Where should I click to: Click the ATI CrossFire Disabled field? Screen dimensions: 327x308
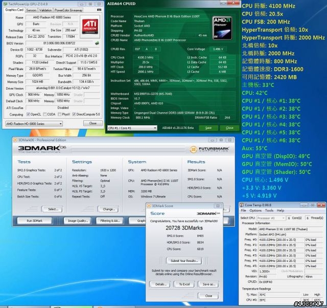[63, 108]
